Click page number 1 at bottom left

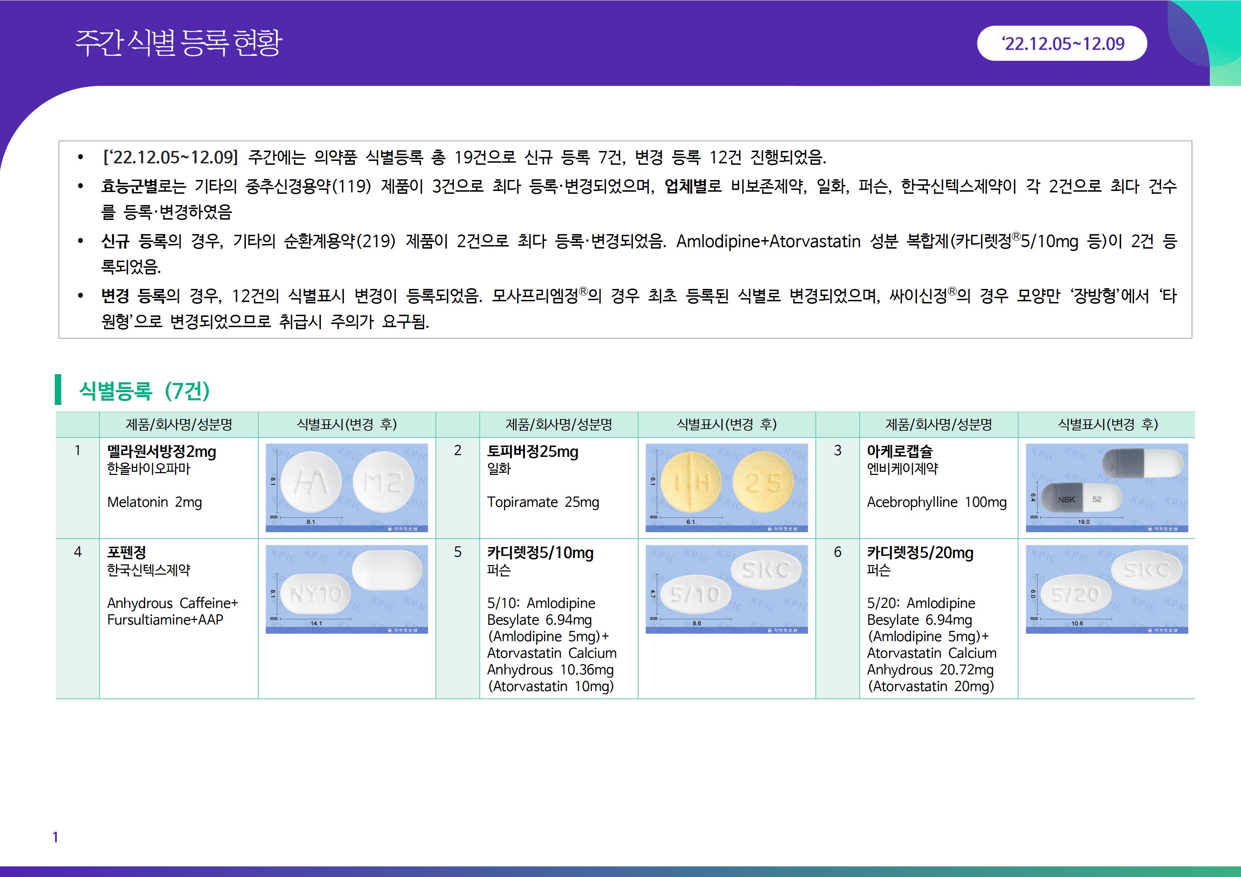[x=55, y=837]
